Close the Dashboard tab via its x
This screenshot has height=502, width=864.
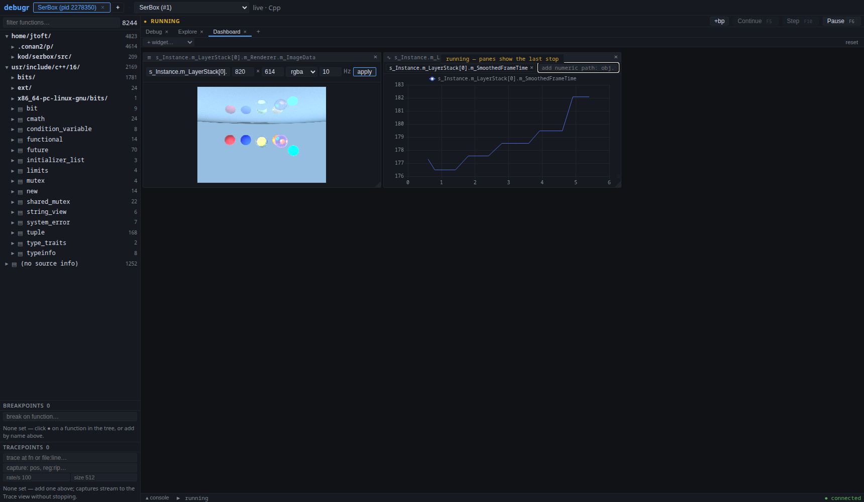click(x=245, y=32)
